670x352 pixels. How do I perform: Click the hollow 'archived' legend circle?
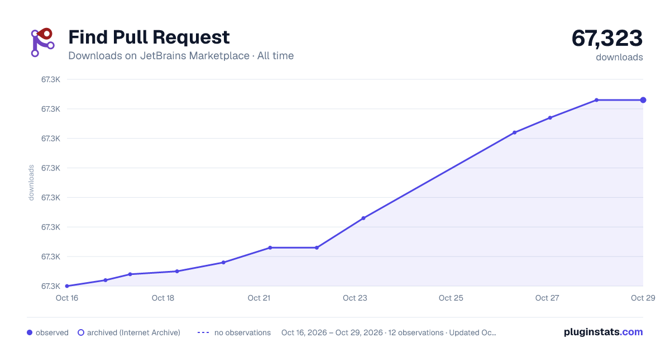point(80,332)
